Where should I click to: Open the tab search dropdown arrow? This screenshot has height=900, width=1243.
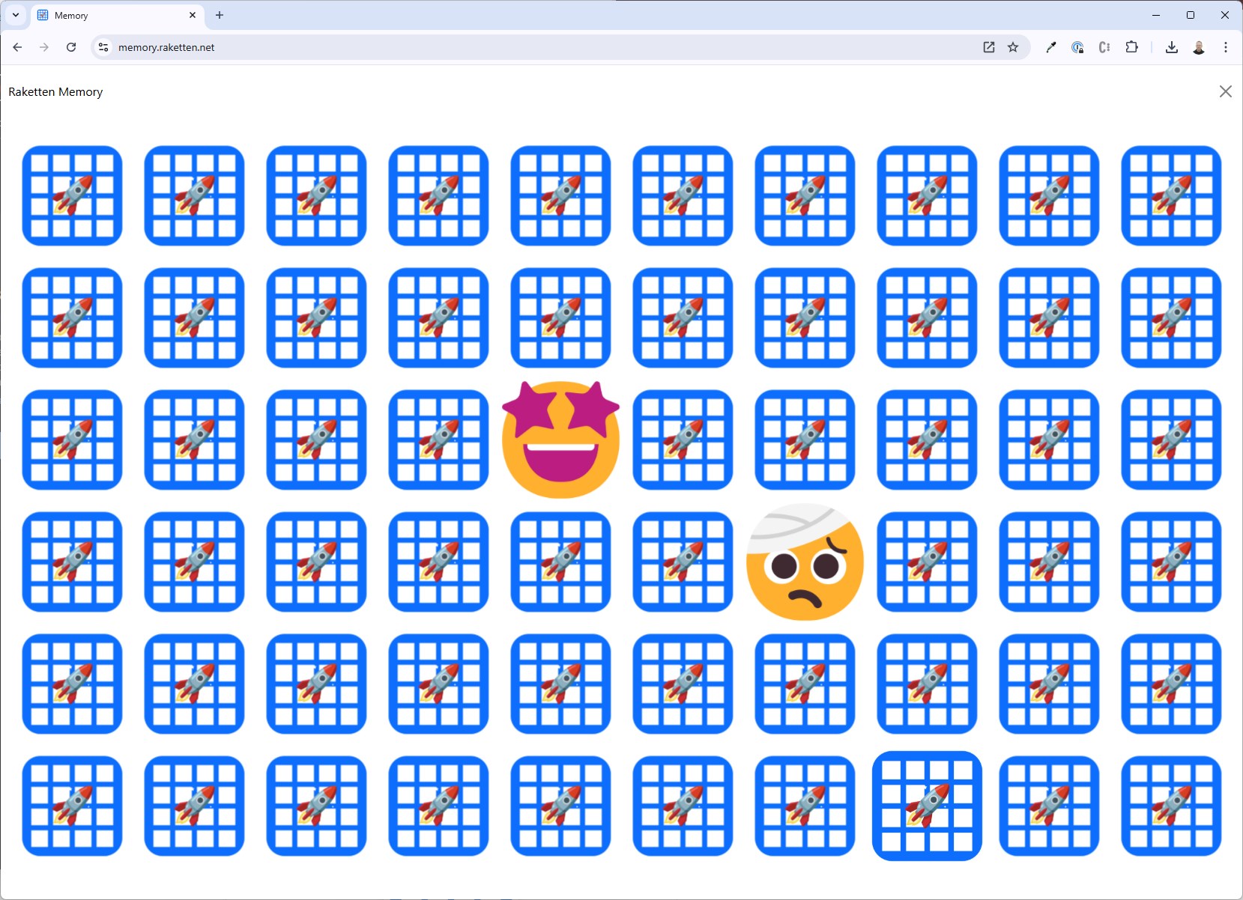[16, 15]
